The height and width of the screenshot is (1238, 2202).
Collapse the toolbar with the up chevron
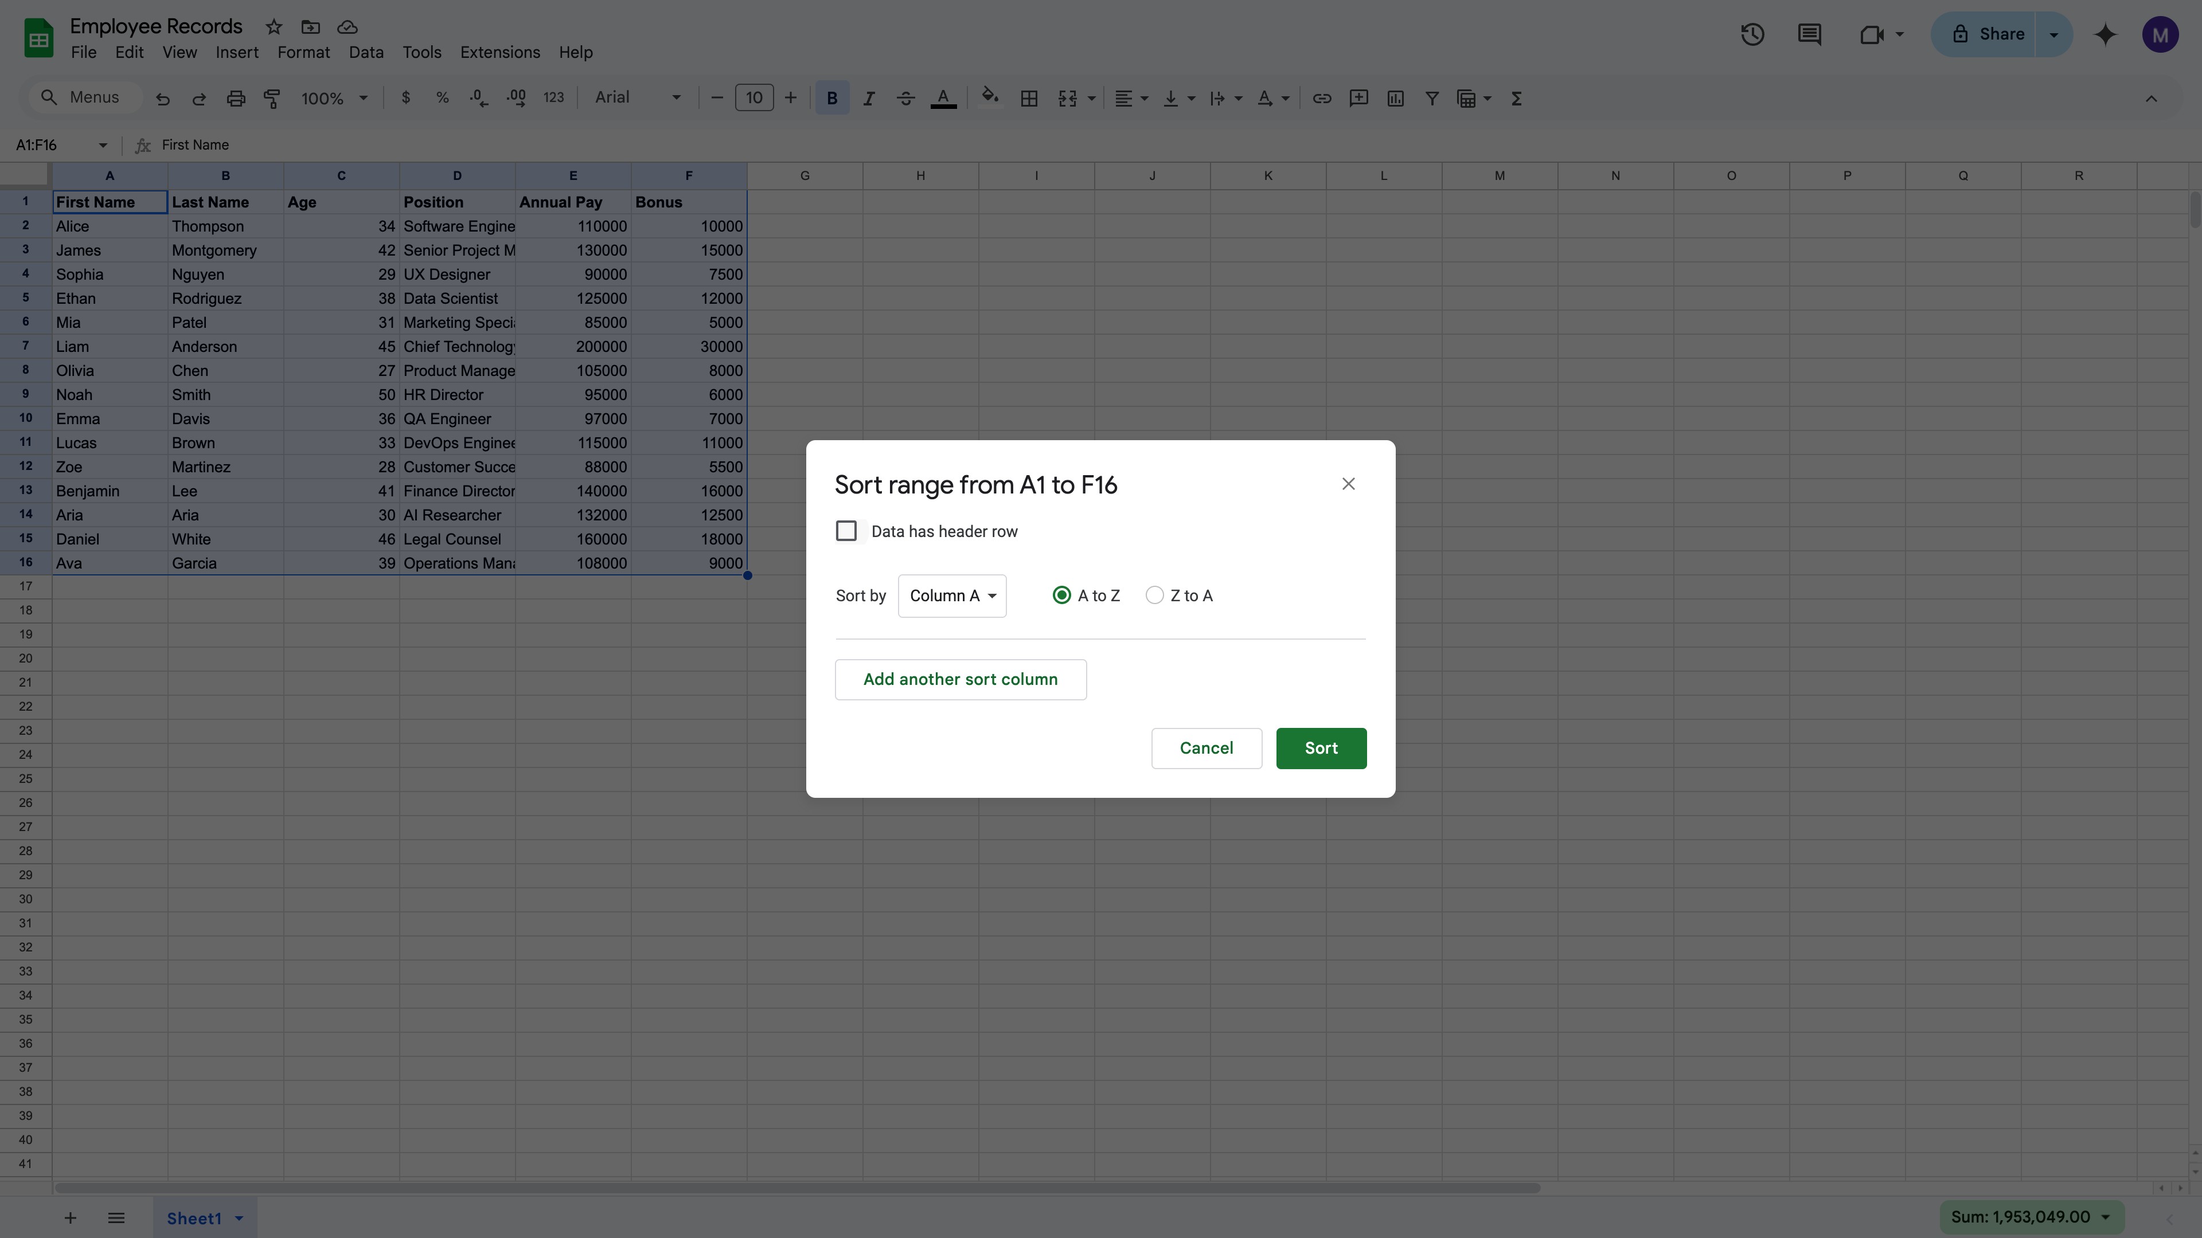[2152, 98]
